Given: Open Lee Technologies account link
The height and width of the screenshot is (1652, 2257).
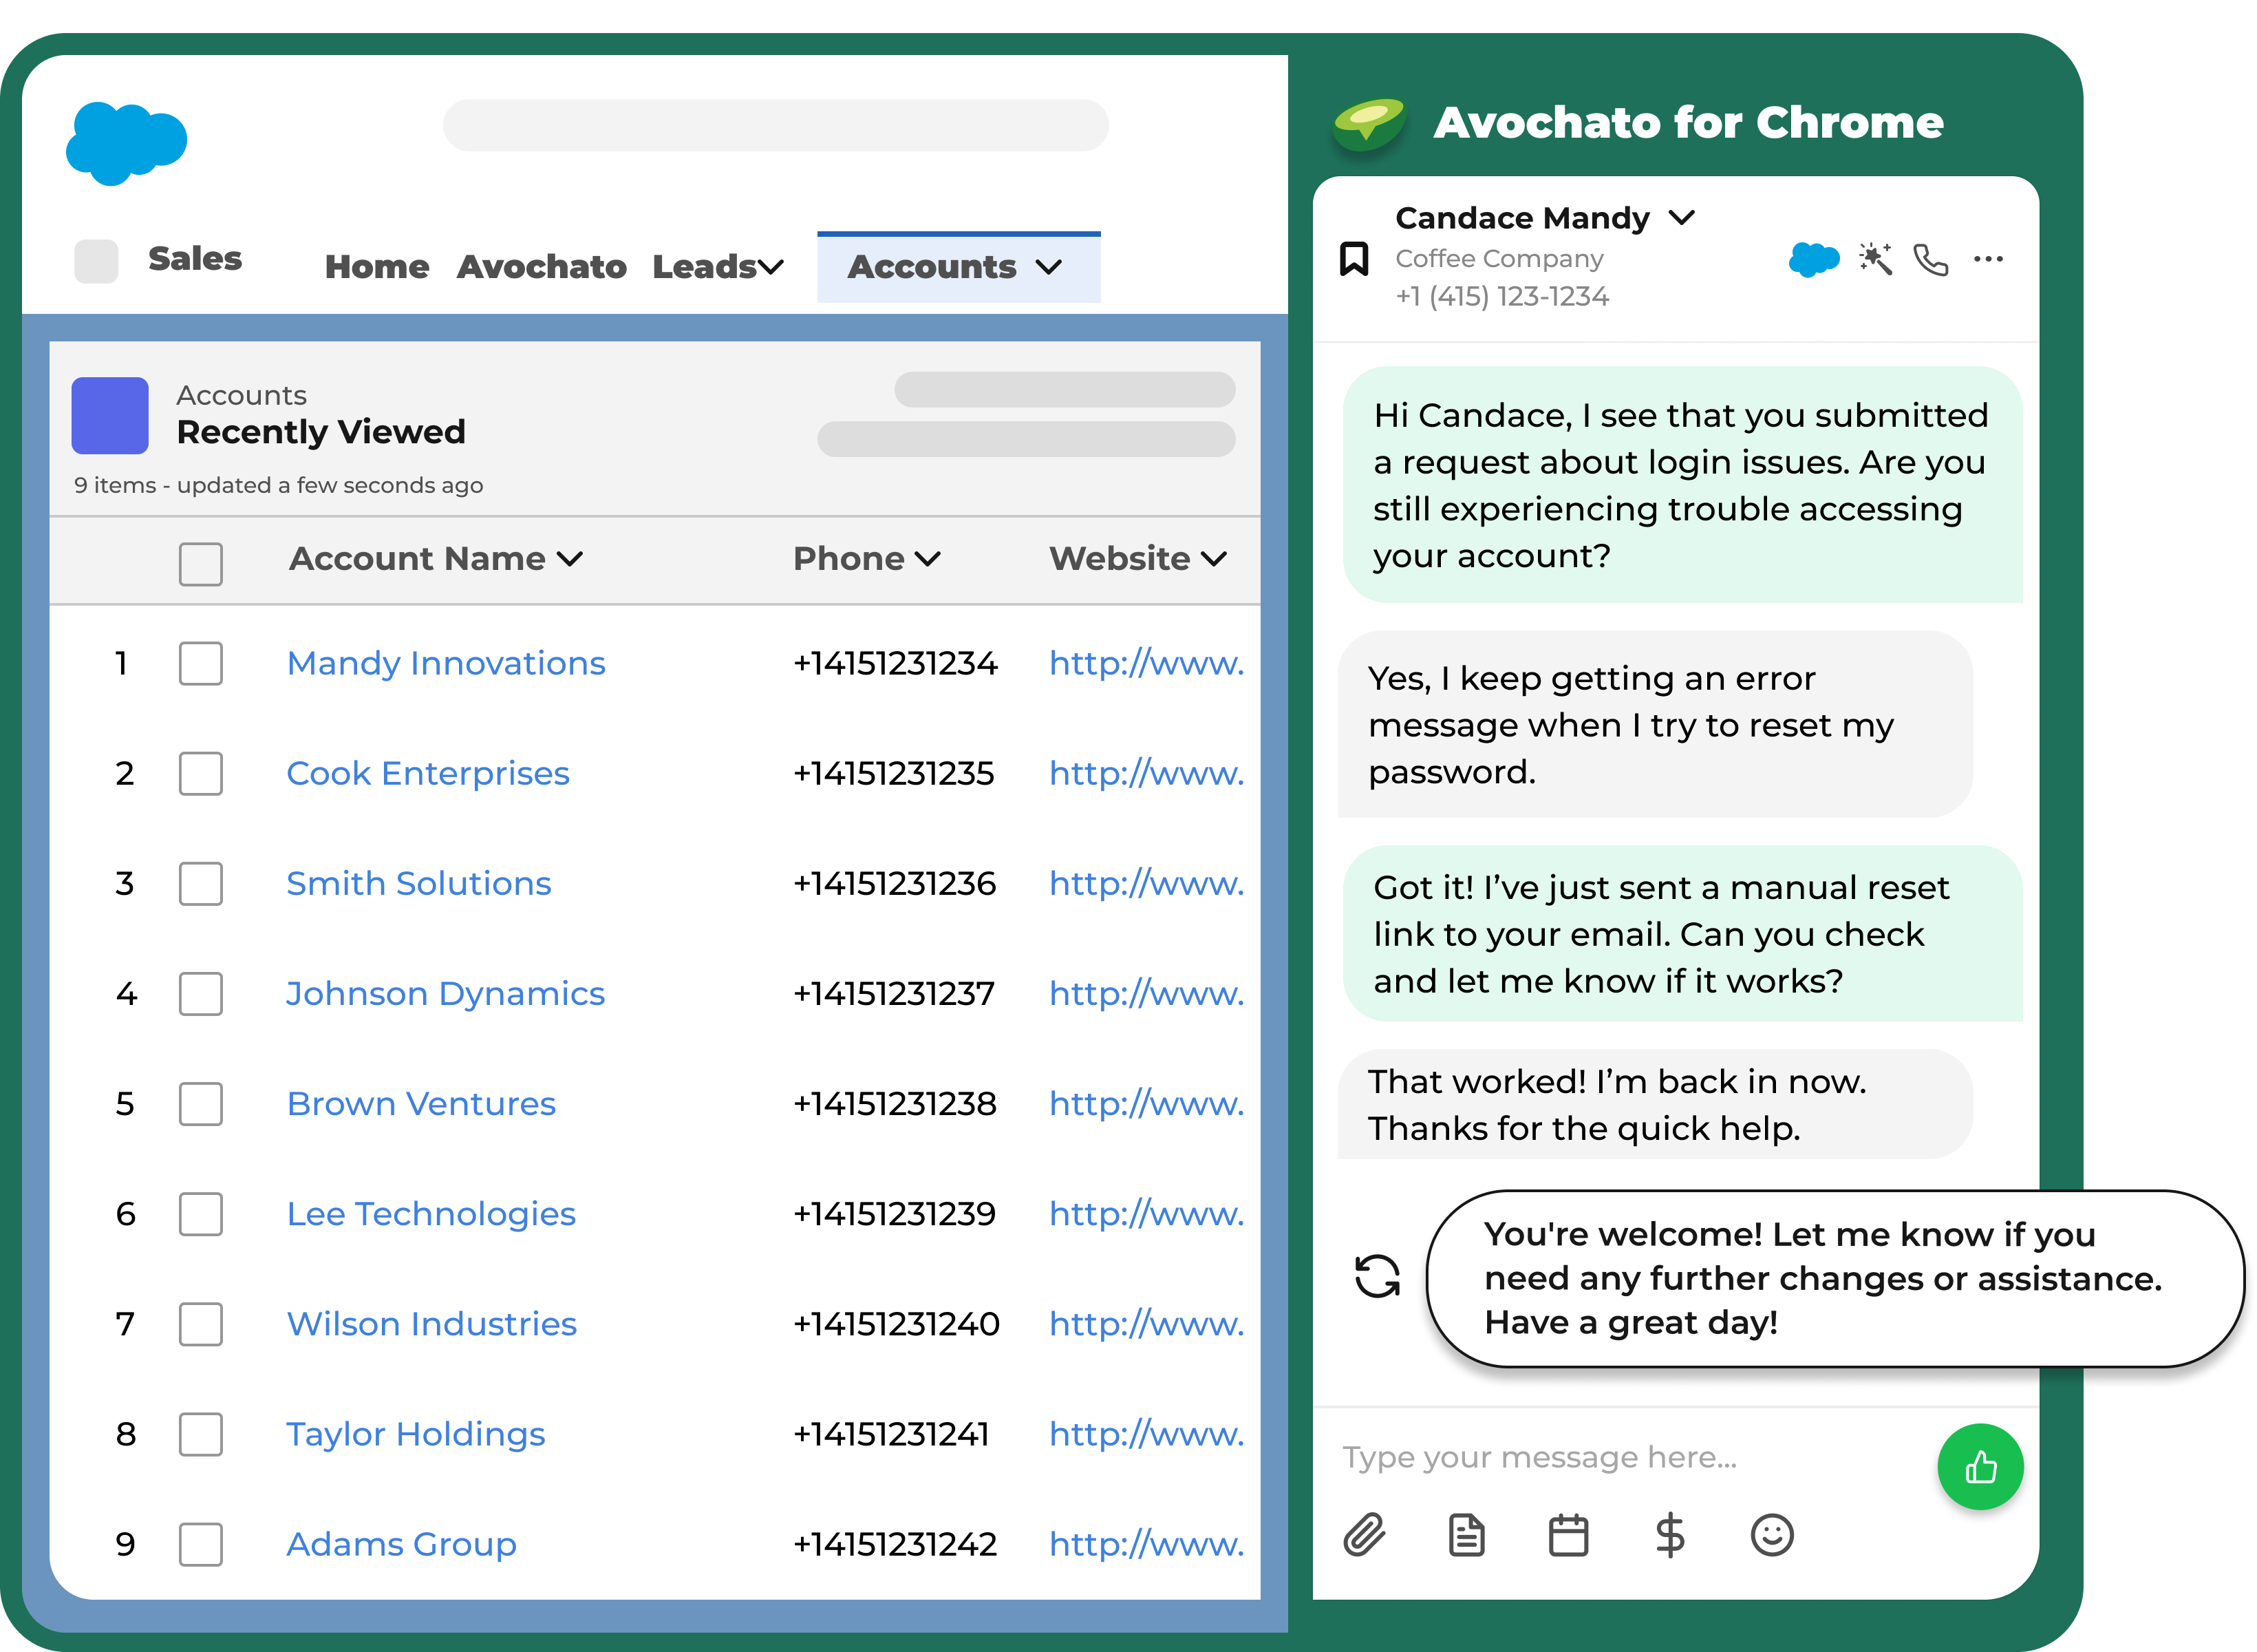Looking at the screenshot, I should [431, 1213].
